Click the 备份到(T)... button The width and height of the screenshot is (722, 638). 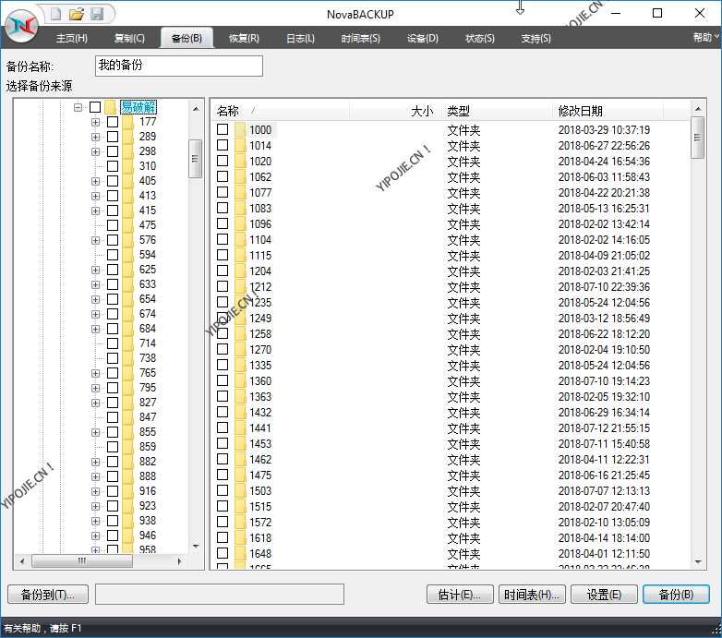pos(47,594)
